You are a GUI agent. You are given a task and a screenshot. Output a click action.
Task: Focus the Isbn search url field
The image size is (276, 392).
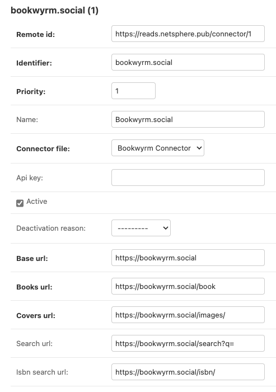(x=188, y=372)
